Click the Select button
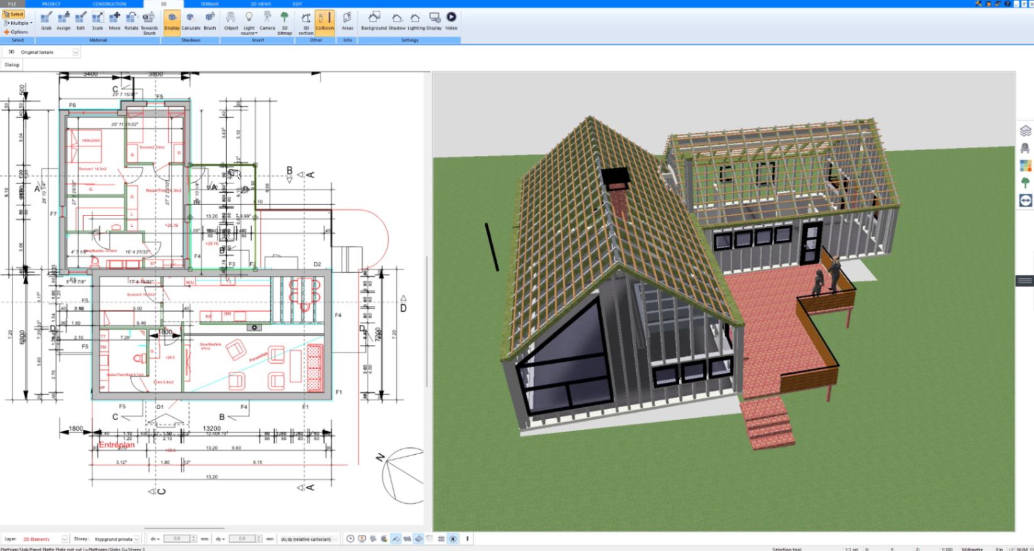Screen dimensions: 1034x551 (14, 14)
